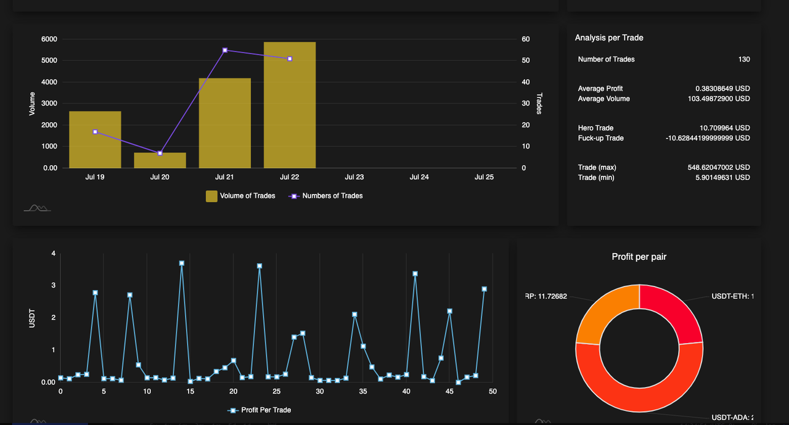Click the Trade (max) value 548.62047002 USD
The width and height of the screenshot is (789, 425).
point(719,168)
